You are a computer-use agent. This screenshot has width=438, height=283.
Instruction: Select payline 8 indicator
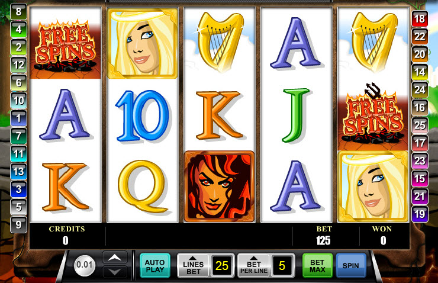tap(18, 12)
